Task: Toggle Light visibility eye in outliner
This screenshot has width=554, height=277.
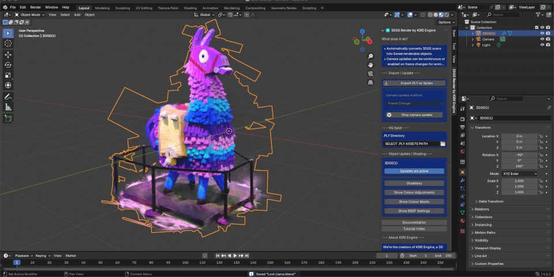Action: (x=542, y=45)
